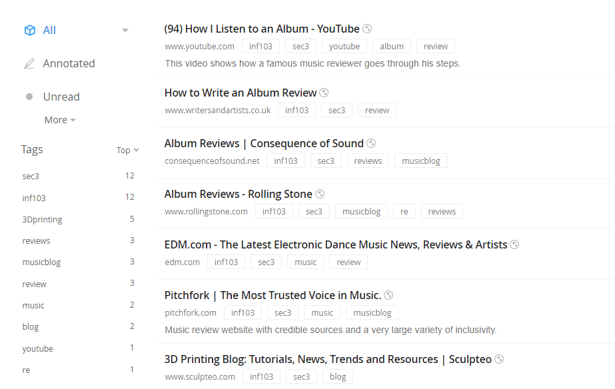Viewport: 615px width, 389px height.
Task: Click the cube icon next to All
Action: coord(29,31)
